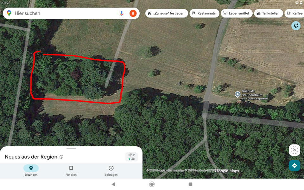Screen dimensions: 304x190
Task: Switch to the Erkunden tab
Action: tap(31, 170)
